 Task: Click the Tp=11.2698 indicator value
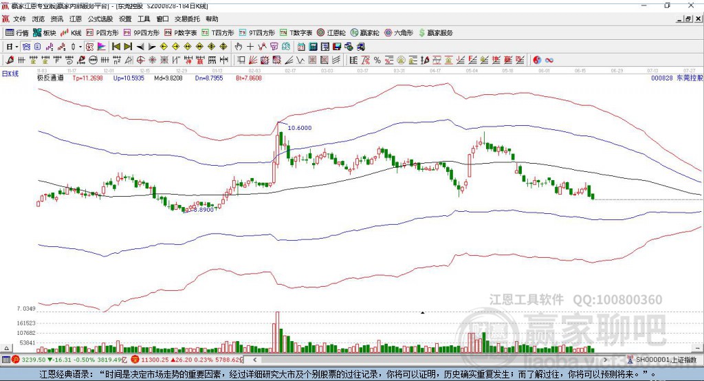coord(87,78)
